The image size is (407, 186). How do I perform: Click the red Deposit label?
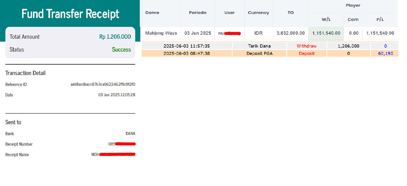pyautogui.click(x=307, y=53)
